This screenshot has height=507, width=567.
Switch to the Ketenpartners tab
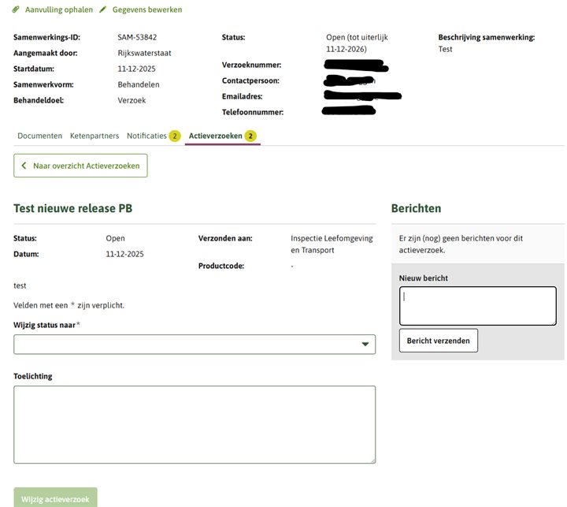click(x=94, y=136)
